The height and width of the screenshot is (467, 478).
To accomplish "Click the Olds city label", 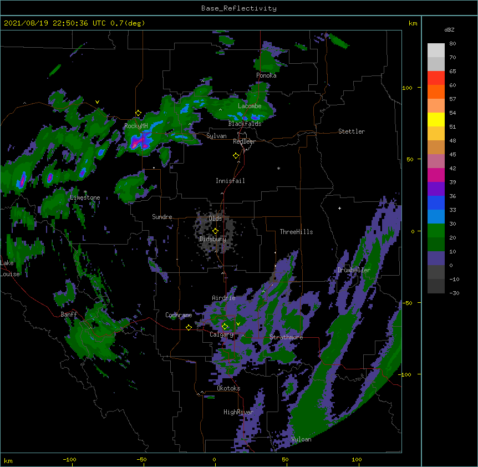I will (x=215, y=219).
